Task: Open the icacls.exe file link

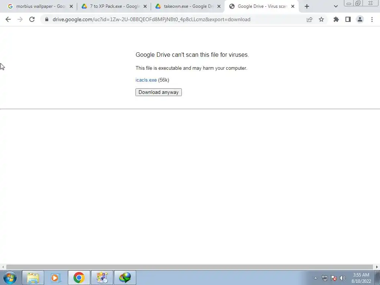Action: coord(146,80)
